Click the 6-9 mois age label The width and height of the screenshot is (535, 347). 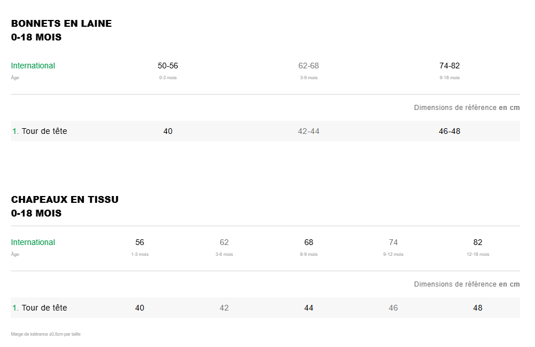tap(309, 254)
